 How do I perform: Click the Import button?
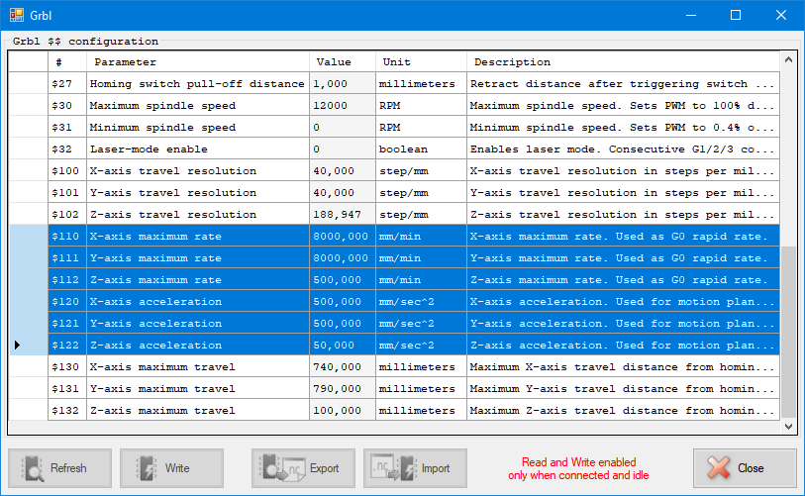(415, 468)
